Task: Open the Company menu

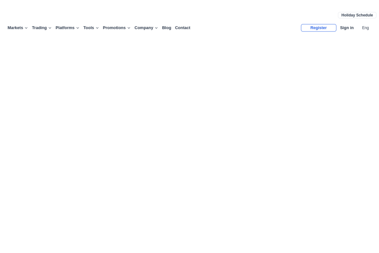Action: point(144,28)
